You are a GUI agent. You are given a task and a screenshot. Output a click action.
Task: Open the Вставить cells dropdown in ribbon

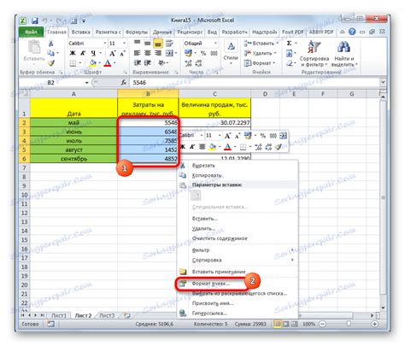pos(261,44)
